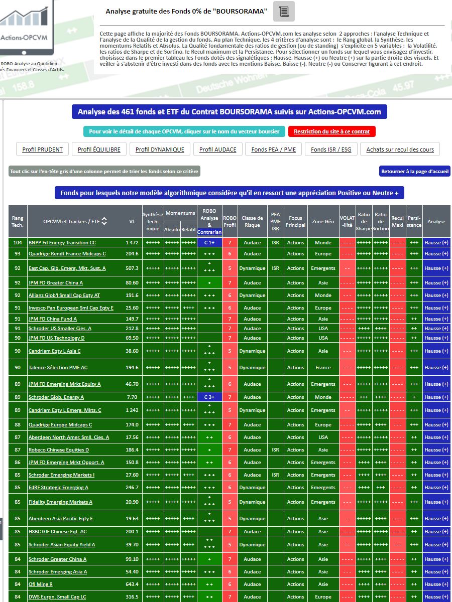Open Profil AUDACE
452x602 pixels.
coord(217,149)
